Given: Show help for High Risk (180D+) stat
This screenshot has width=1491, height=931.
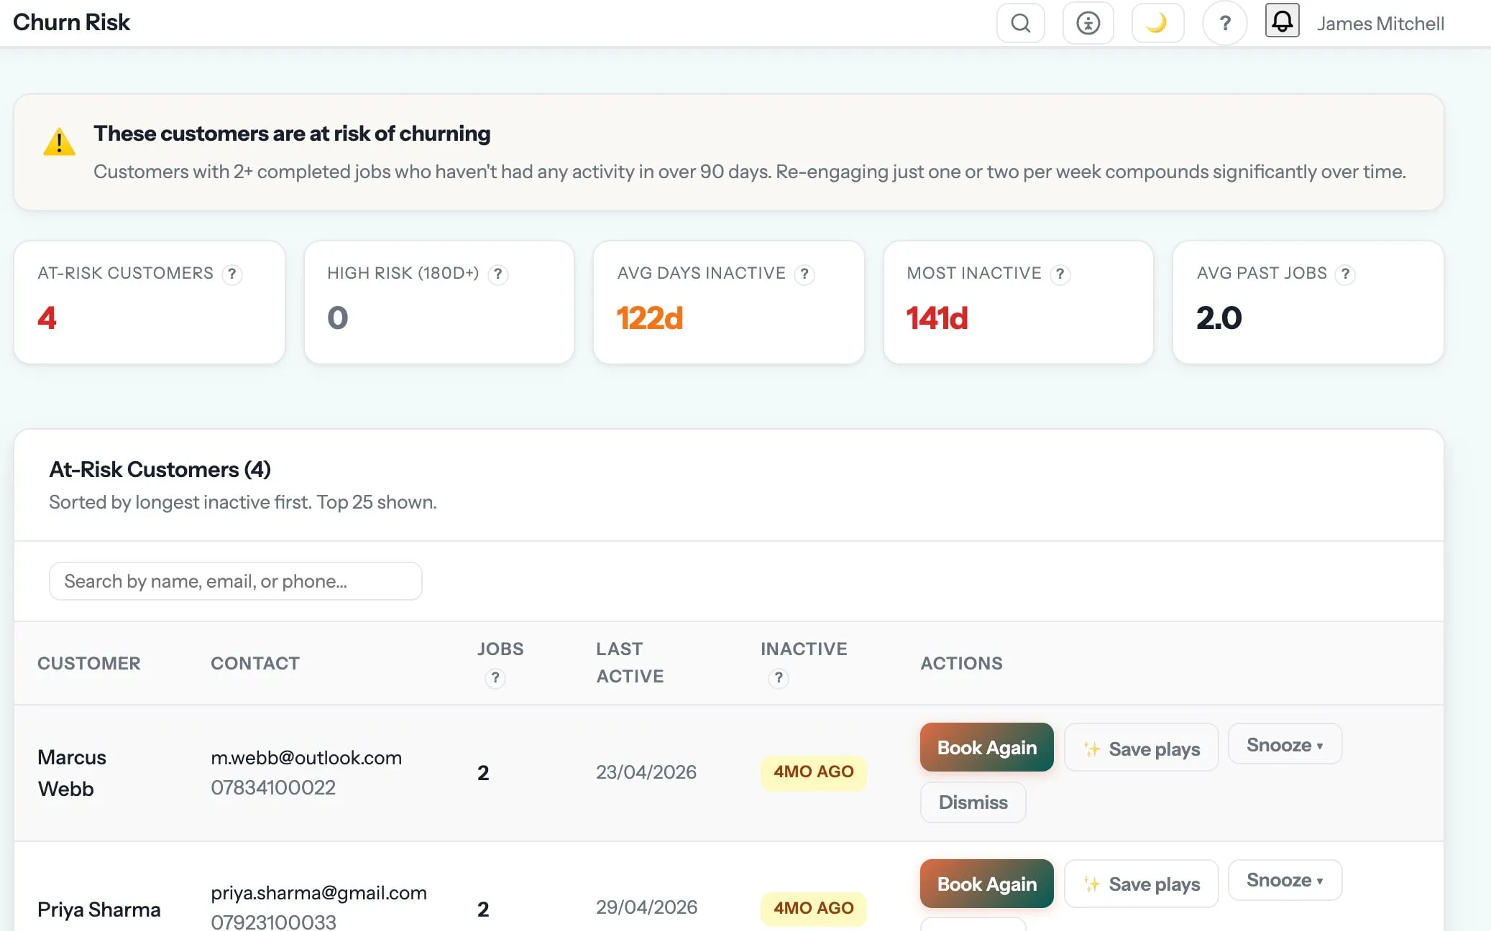Looking at the screenshot, I should (497, 274).
